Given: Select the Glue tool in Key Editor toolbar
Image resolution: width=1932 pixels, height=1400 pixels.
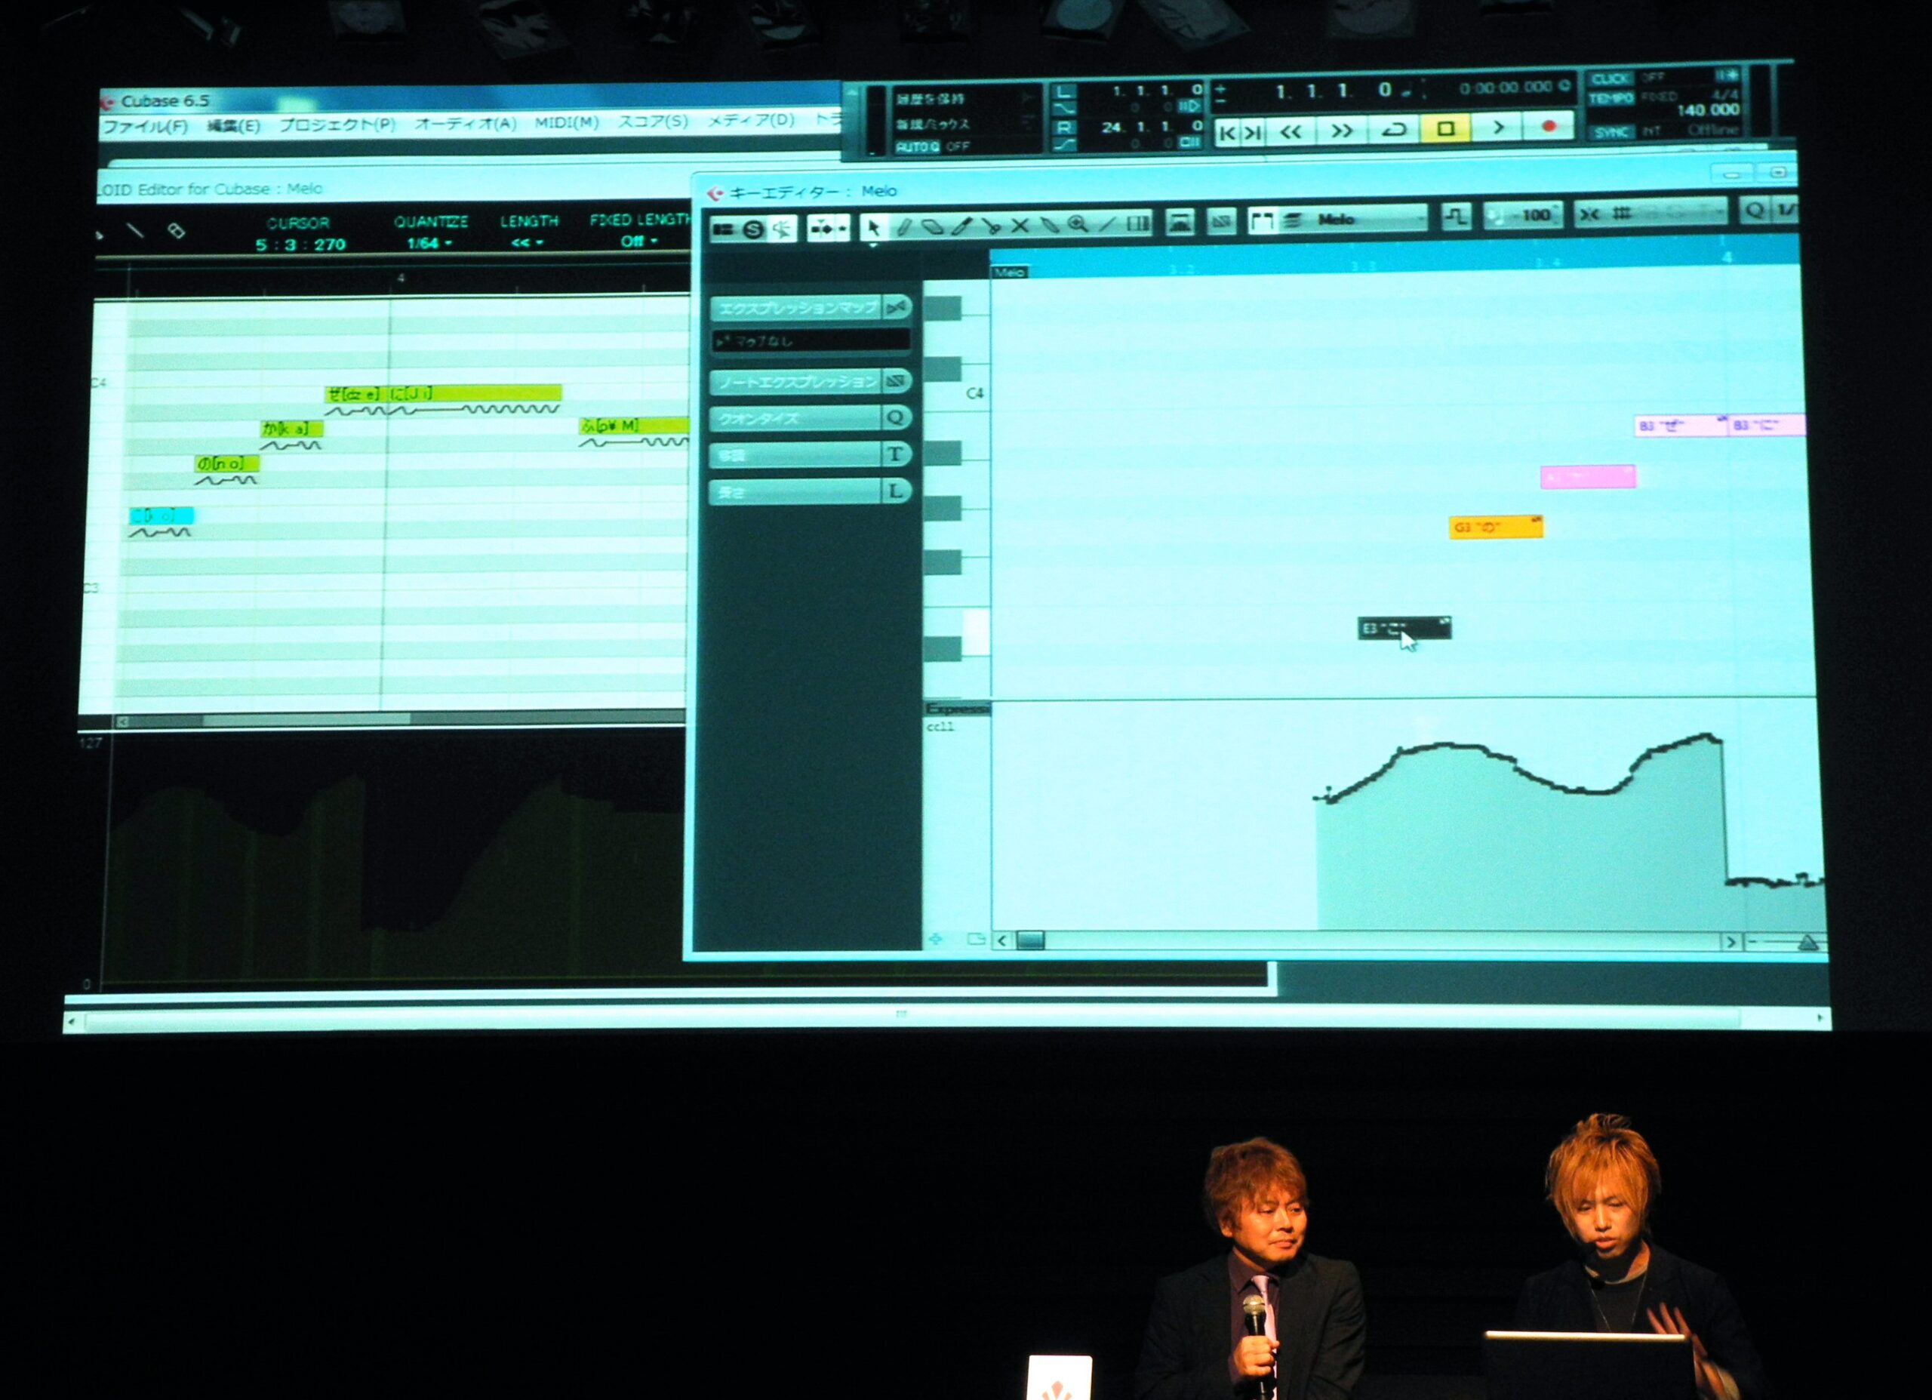Looking at the screenshot, I should (1050, 225).
